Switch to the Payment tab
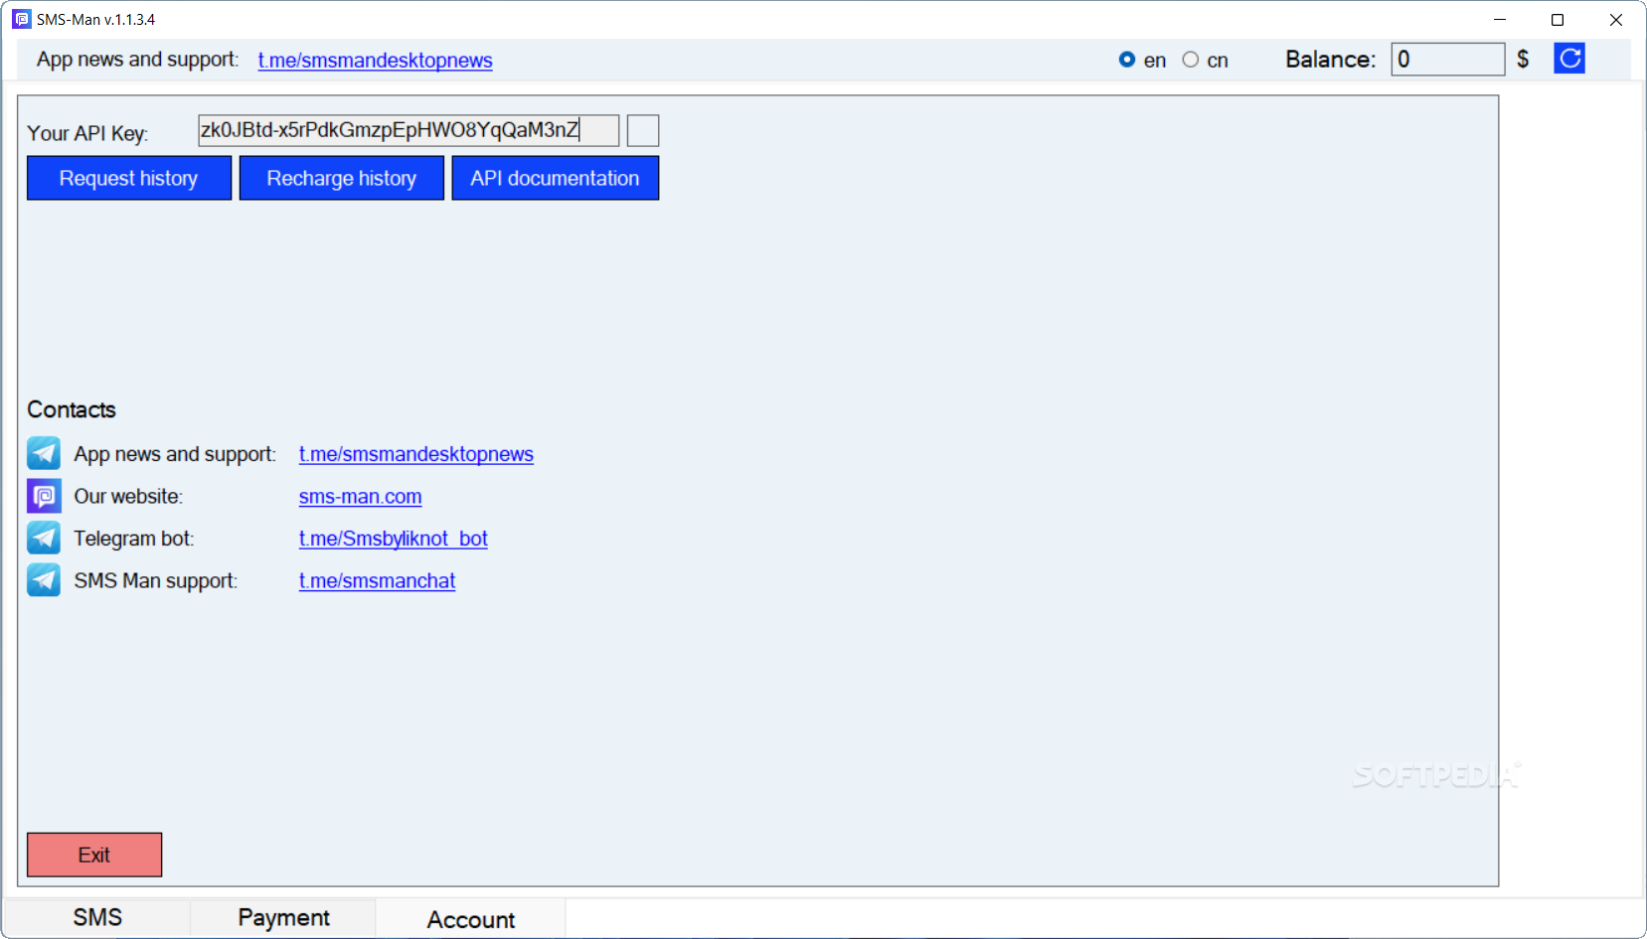 pos(283,917)
